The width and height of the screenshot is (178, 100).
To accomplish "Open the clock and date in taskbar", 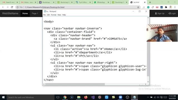I will pyautogui.click(x=172, y=97).
